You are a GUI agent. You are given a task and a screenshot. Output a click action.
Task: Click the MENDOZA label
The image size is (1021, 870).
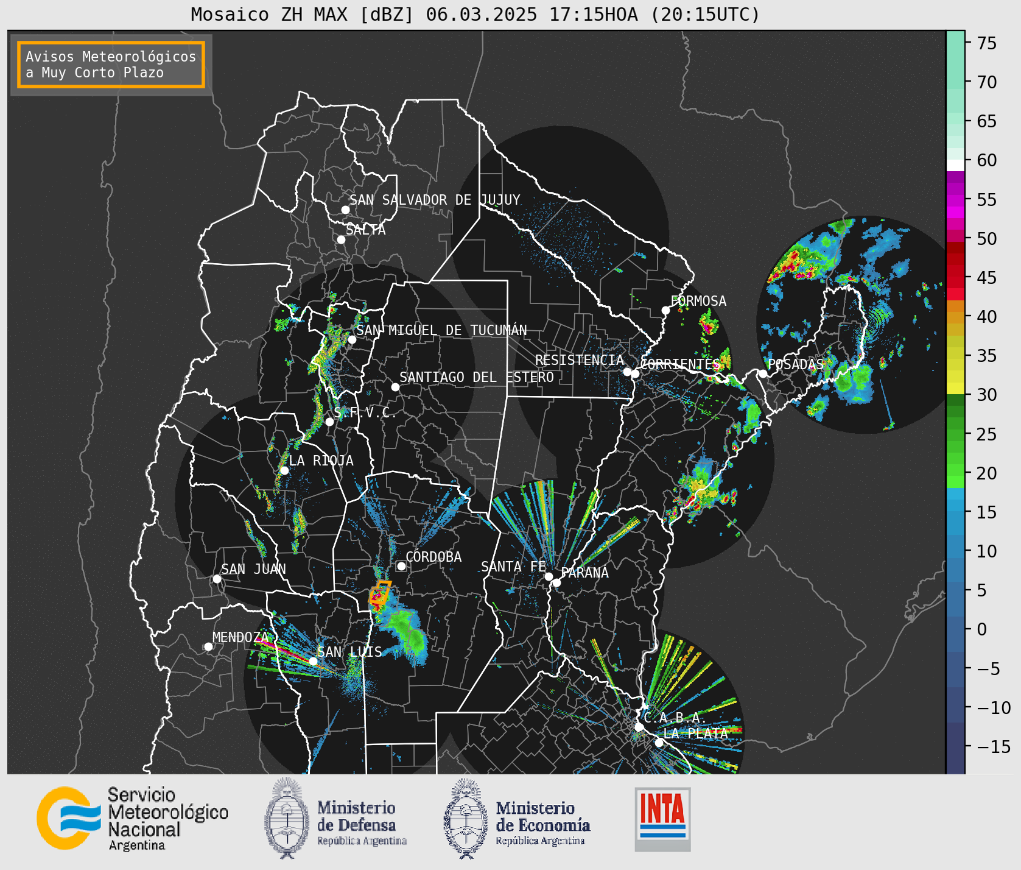tap(240, 637)
